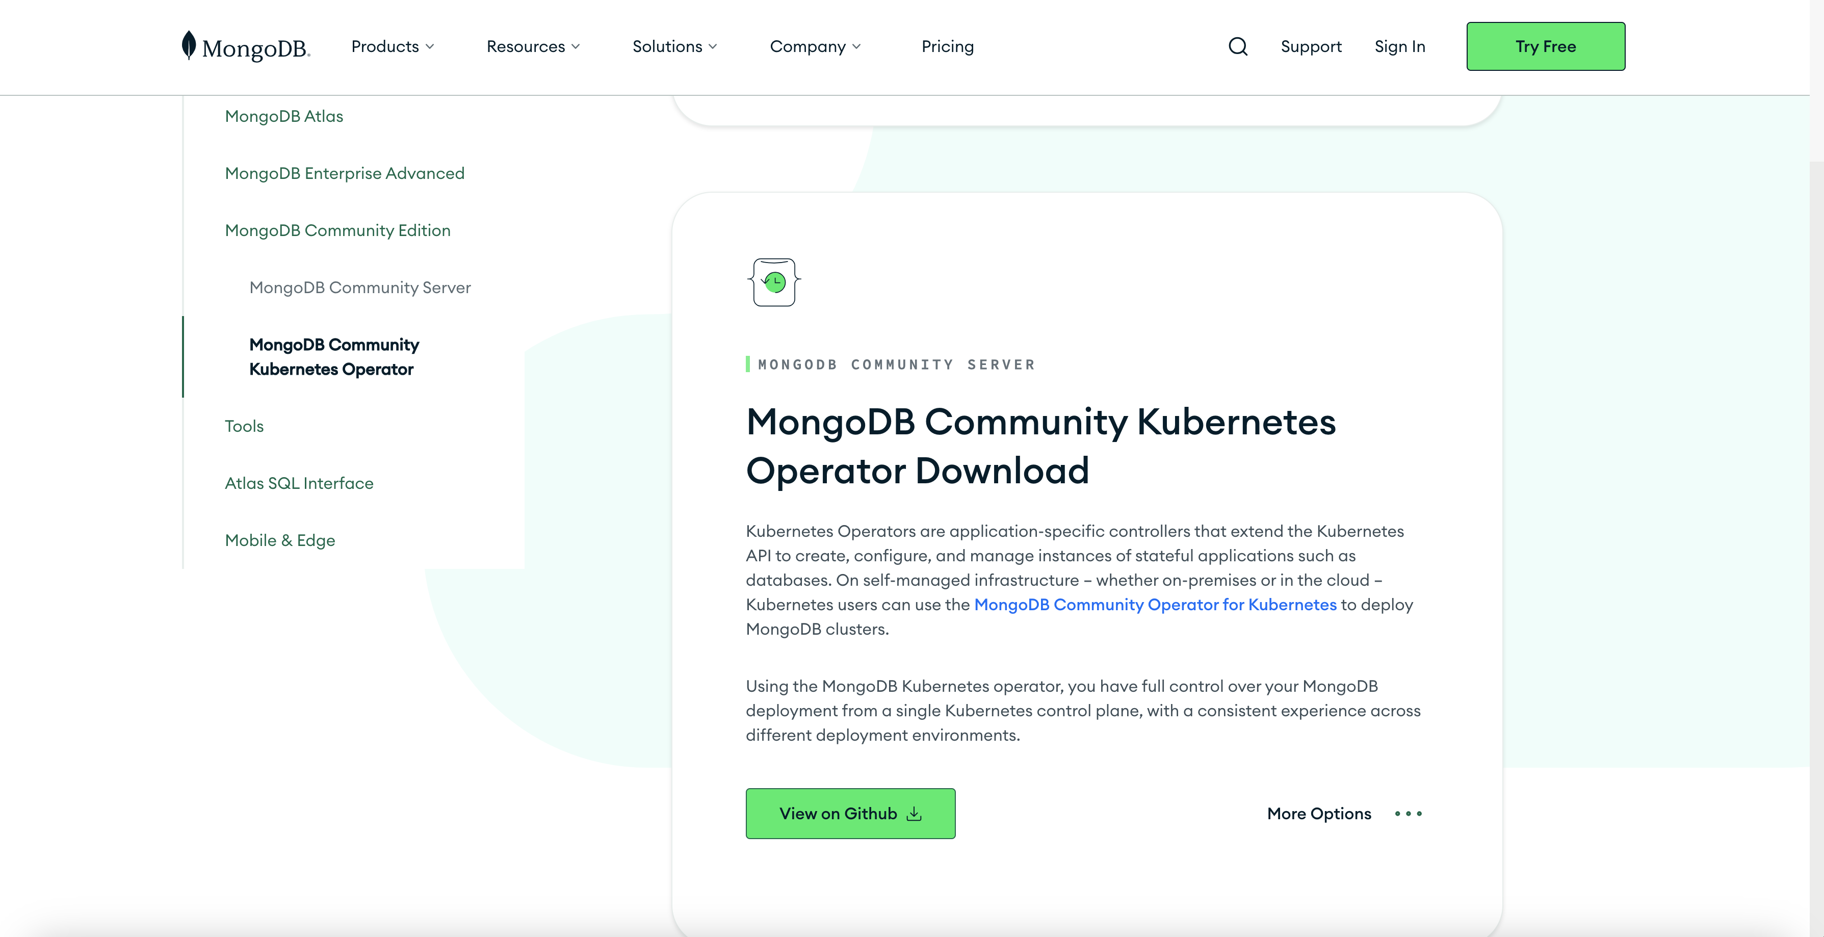Click the MongoDB Community Server product icon
1824x937 pixels.
click(775, 282)
